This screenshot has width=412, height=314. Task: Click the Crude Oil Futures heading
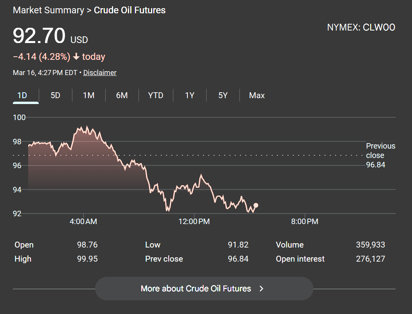130,10
